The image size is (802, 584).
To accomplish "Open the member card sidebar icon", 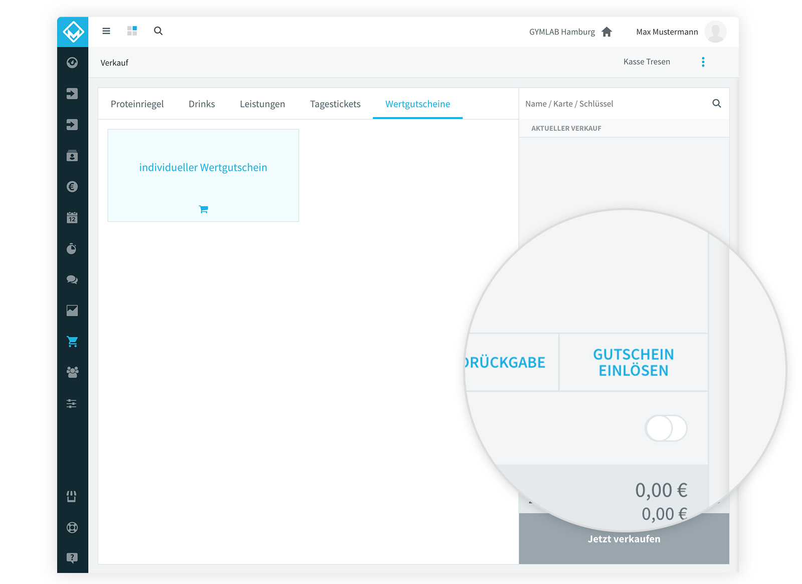I will pos(72,156).
